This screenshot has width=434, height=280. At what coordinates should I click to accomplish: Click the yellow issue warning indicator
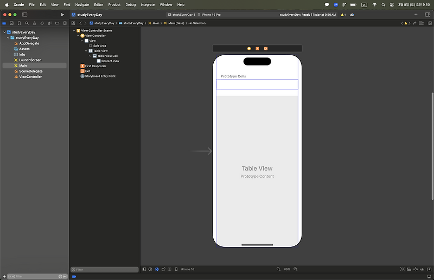pos(343,15)
